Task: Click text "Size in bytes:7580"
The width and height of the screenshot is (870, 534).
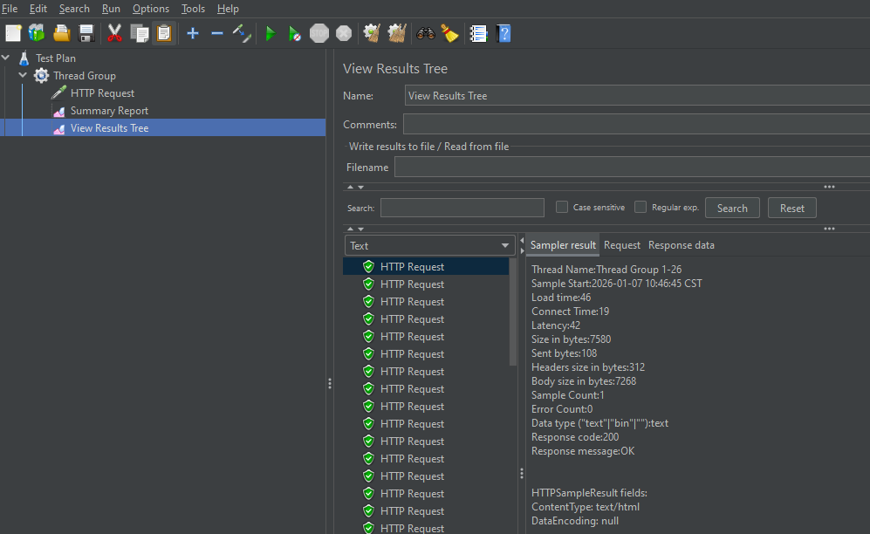Action: (571, 339)
